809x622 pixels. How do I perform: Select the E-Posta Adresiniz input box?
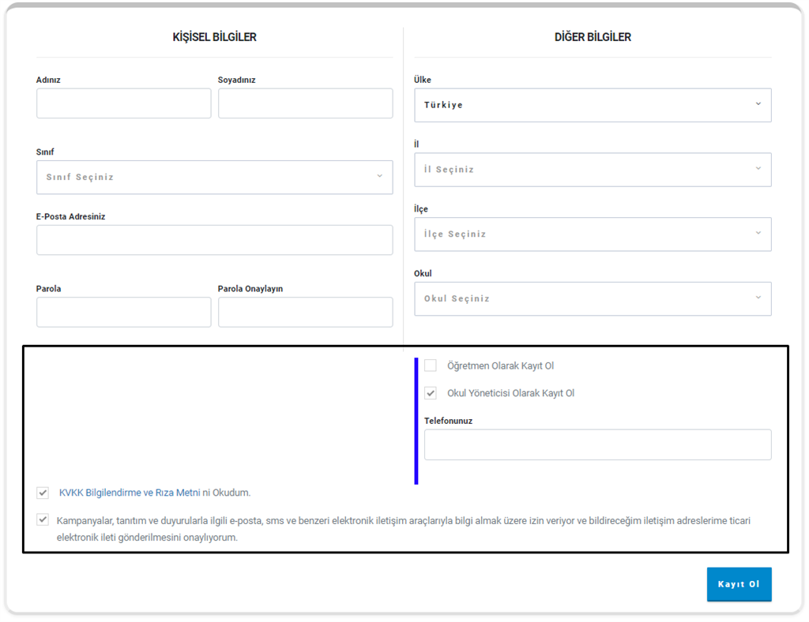pos(214,240)
